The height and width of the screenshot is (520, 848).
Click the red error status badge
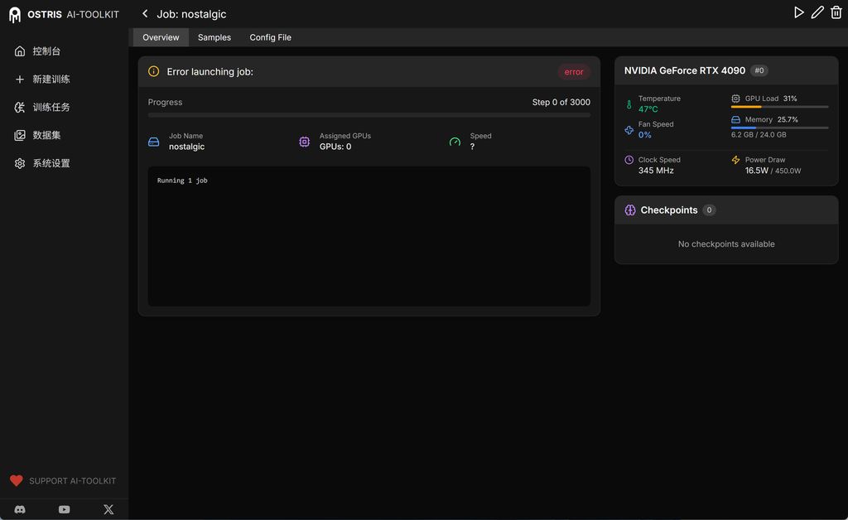tap(574, 72)
